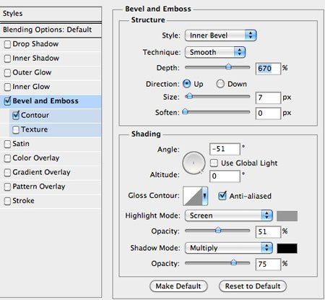Open the Gloss Contour picker arrow
325x300 pixels.
click(204, 196)
